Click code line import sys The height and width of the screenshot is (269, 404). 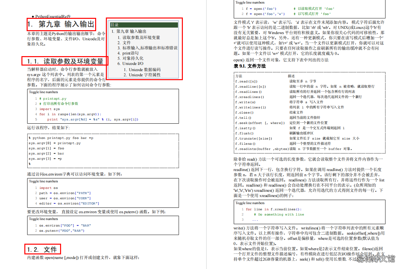tap(49, 109)
